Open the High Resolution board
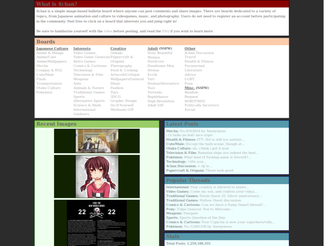This screenshot has height=246, width=328. pos(161,101)
